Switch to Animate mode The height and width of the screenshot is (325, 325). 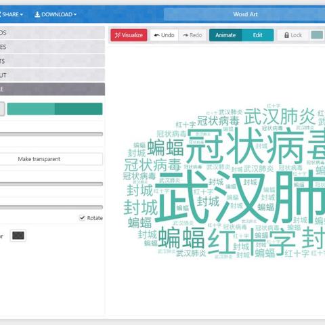click(x=225, y=35)
